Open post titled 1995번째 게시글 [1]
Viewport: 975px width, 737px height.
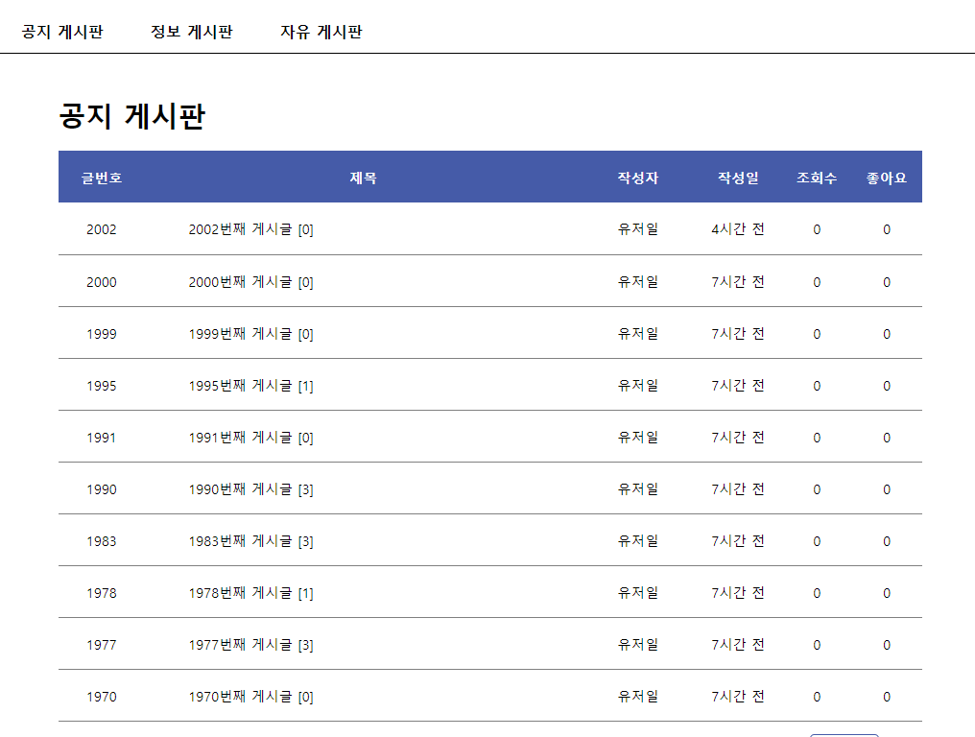(x=250, y=386)
